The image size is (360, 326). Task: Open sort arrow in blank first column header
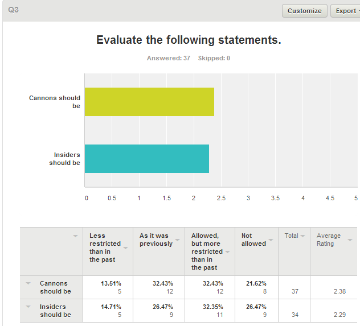click(75, 236)
